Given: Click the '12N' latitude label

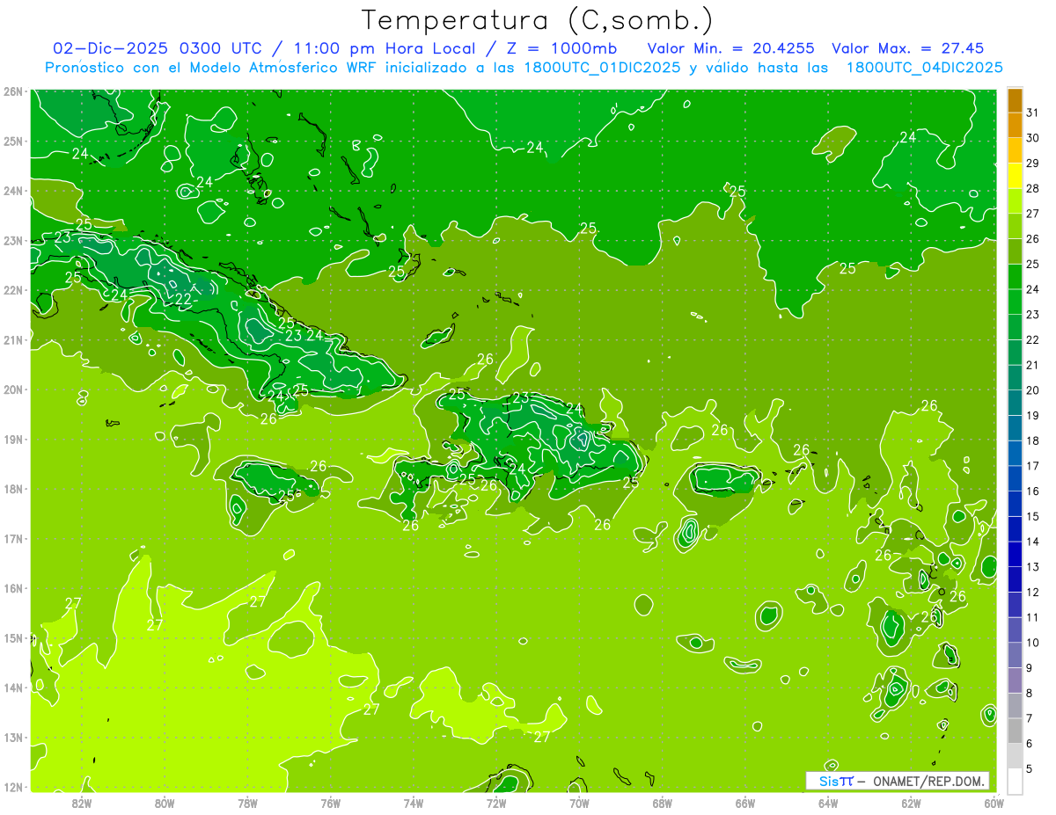Looking at the screenshot, I should coord(12,787).
